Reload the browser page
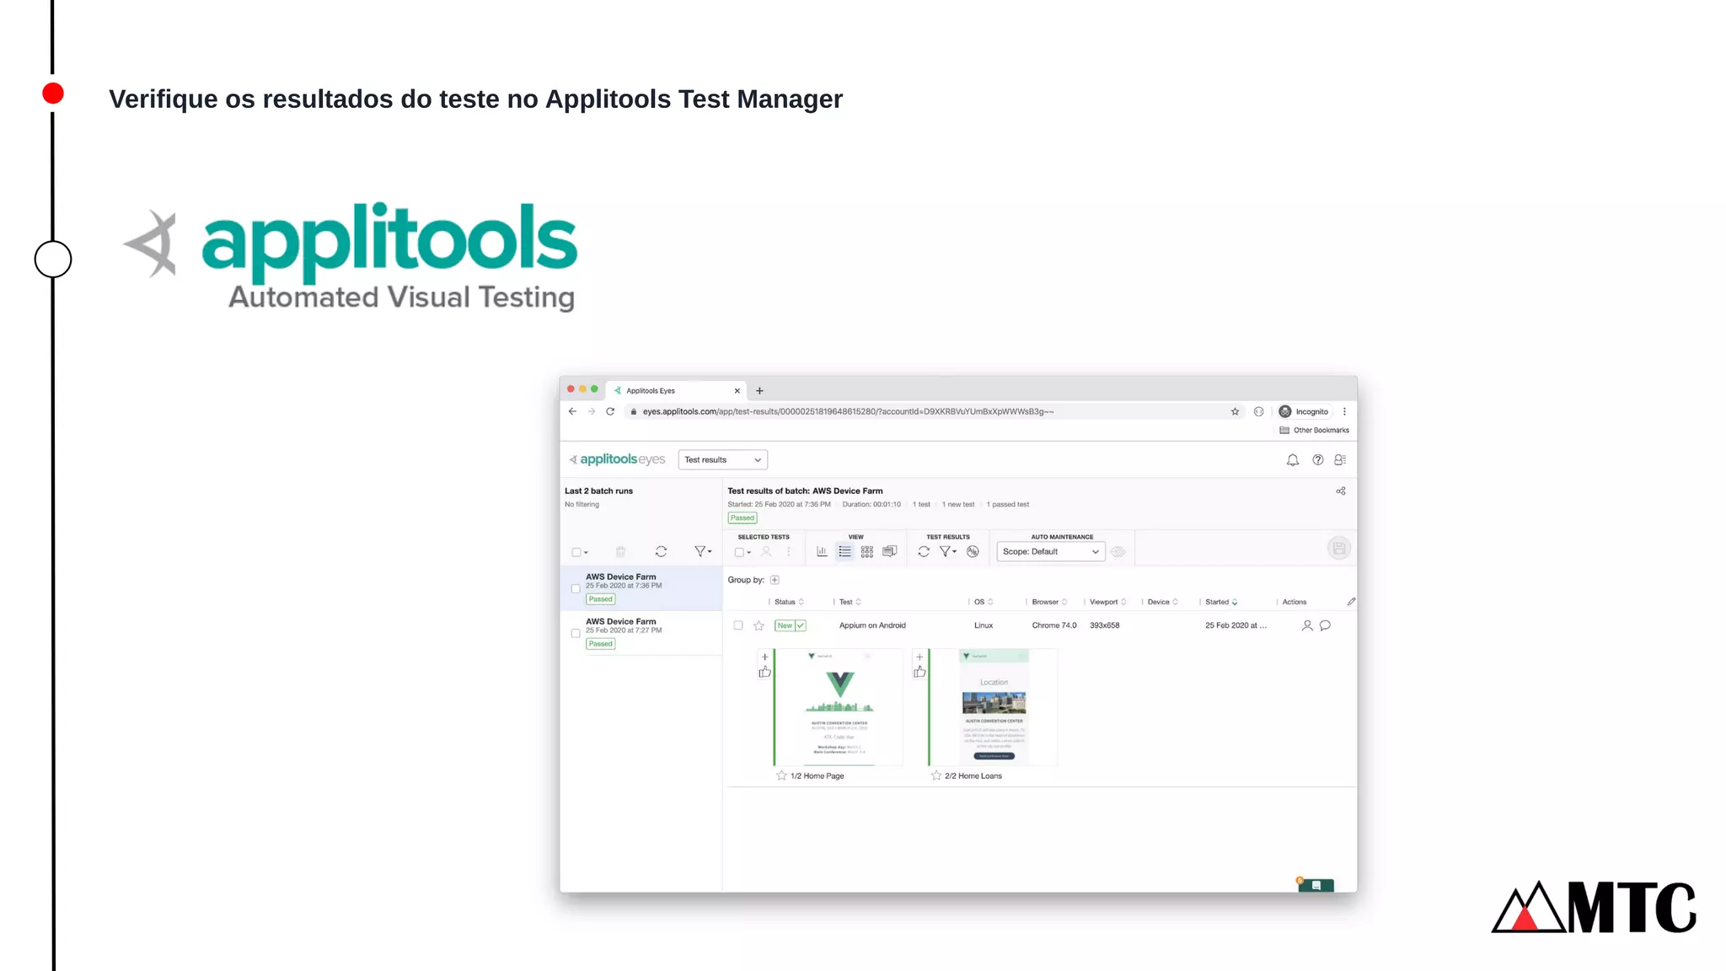1726x971 pixels. (610, 411)
